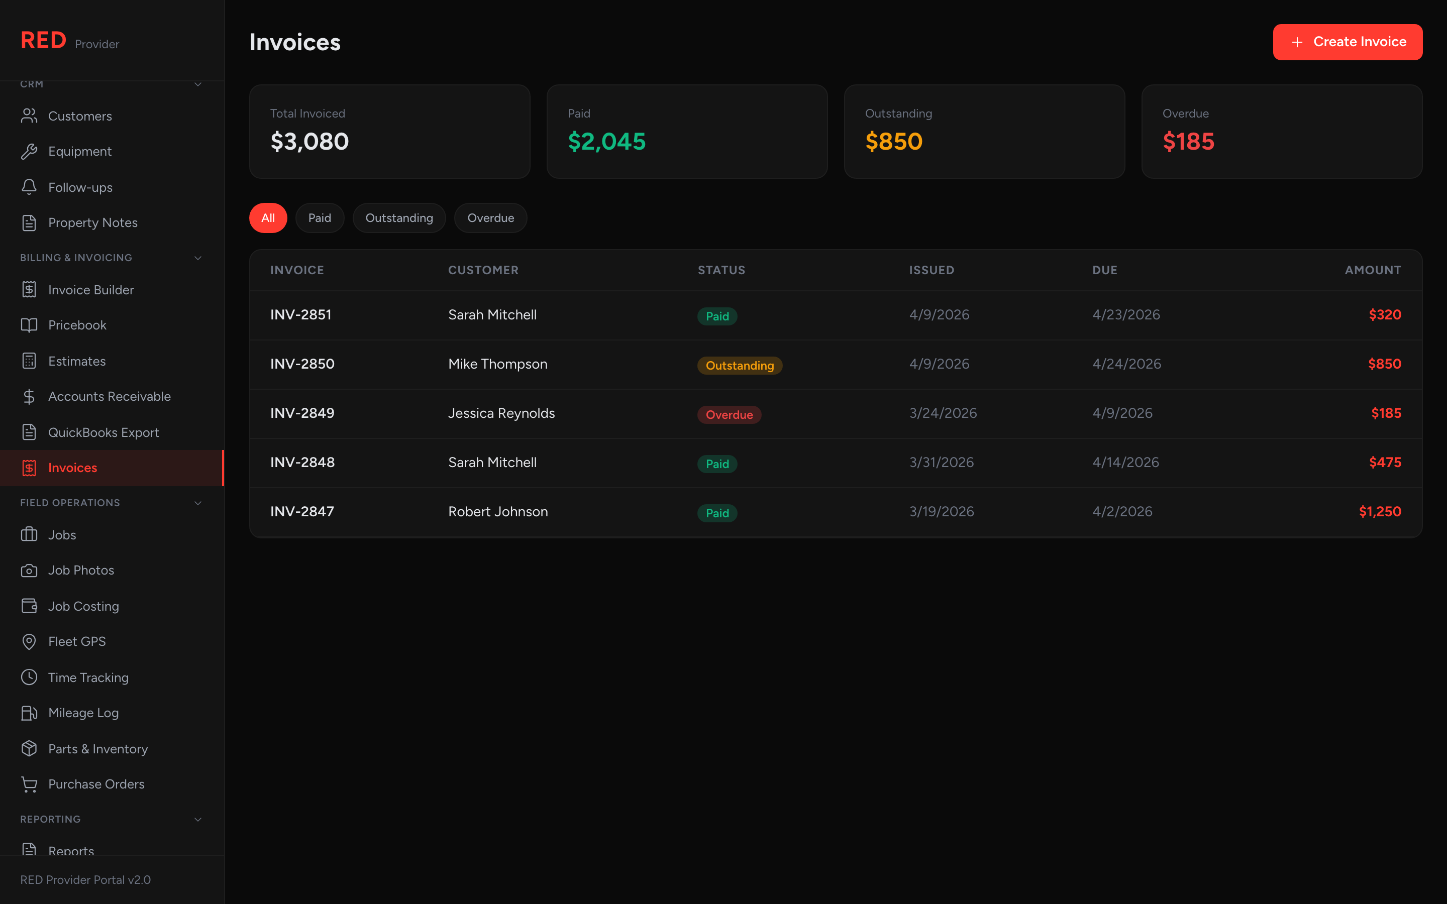Open invoice INV-2850
Screen dimensions: 1447x904
pos(302,364)
